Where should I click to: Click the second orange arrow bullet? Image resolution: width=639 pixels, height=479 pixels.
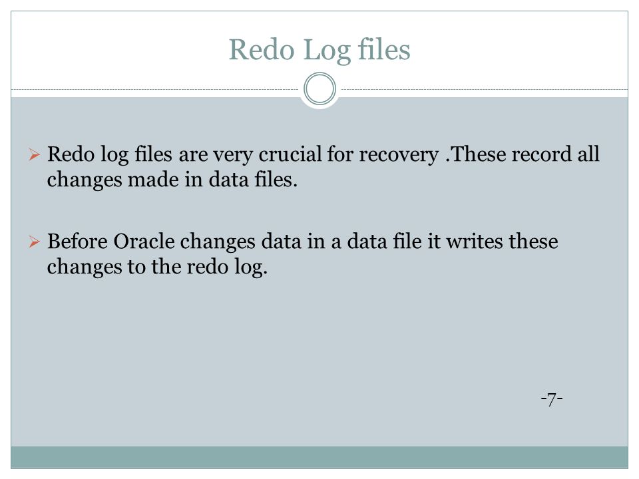click(x=34, y=242)
